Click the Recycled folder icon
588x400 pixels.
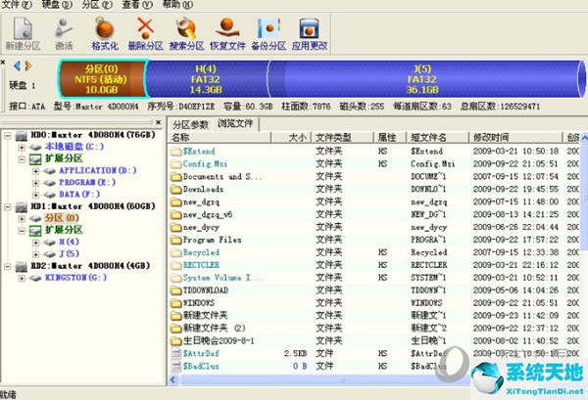tap(175, 252)
